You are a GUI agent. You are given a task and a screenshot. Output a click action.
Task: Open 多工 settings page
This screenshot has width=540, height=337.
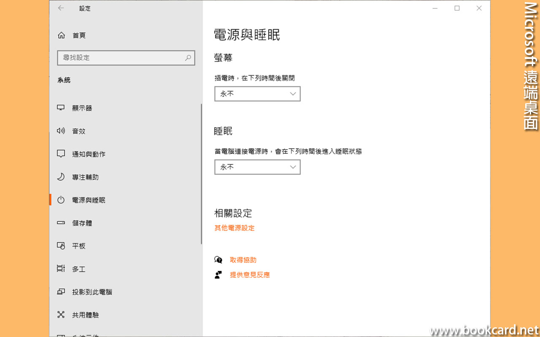(x=79, y=269)
